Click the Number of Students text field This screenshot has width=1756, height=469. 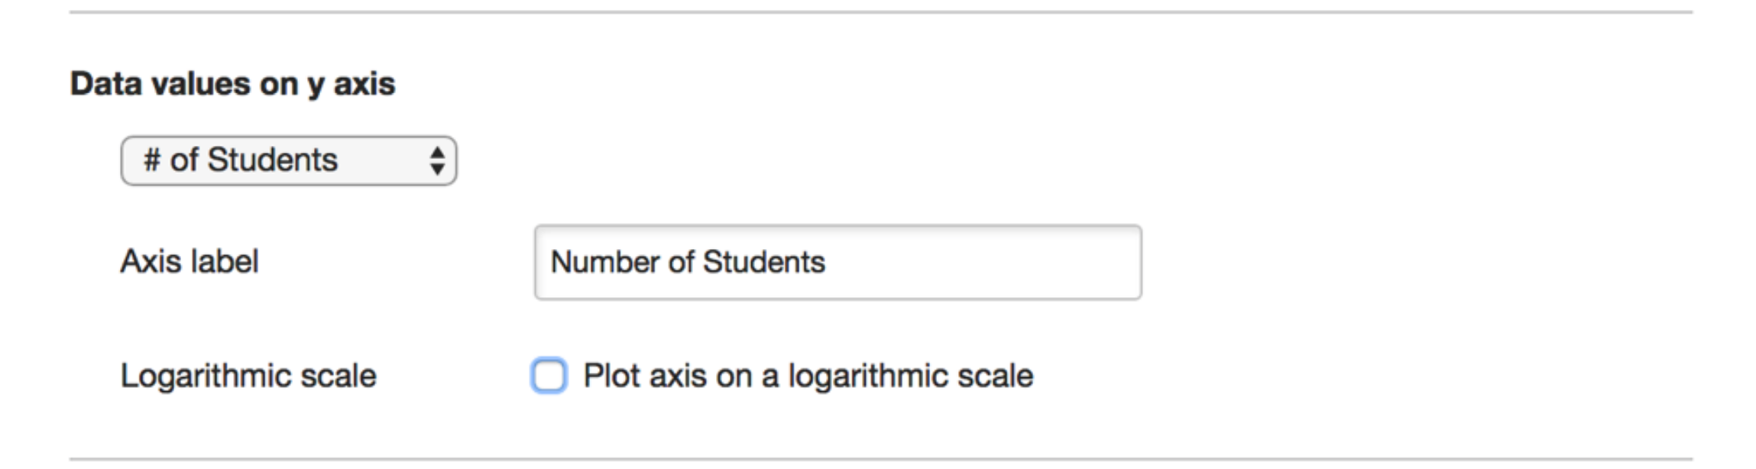pyautogui.click(x=838, y=262)
